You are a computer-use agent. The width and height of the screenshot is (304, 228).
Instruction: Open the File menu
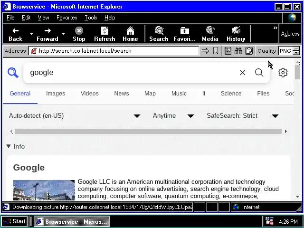click(x=10, y=18)
